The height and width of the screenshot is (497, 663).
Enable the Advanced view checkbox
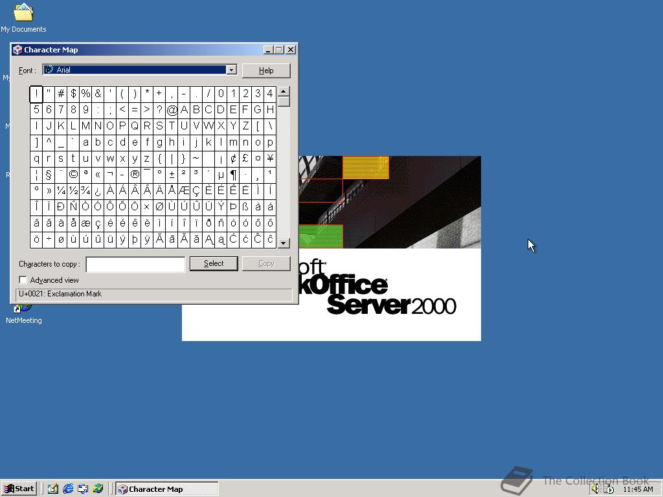(x=23, y=280)
